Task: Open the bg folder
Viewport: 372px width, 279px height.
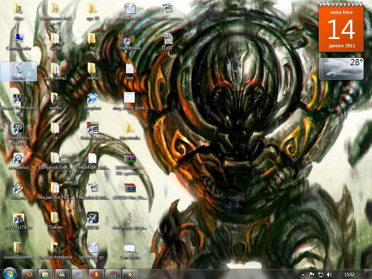Action: coord(92,42)
